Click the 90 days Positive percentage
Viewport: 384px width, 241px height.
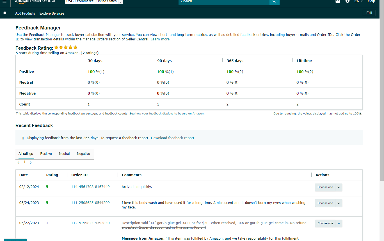click(x=165, y=72)
